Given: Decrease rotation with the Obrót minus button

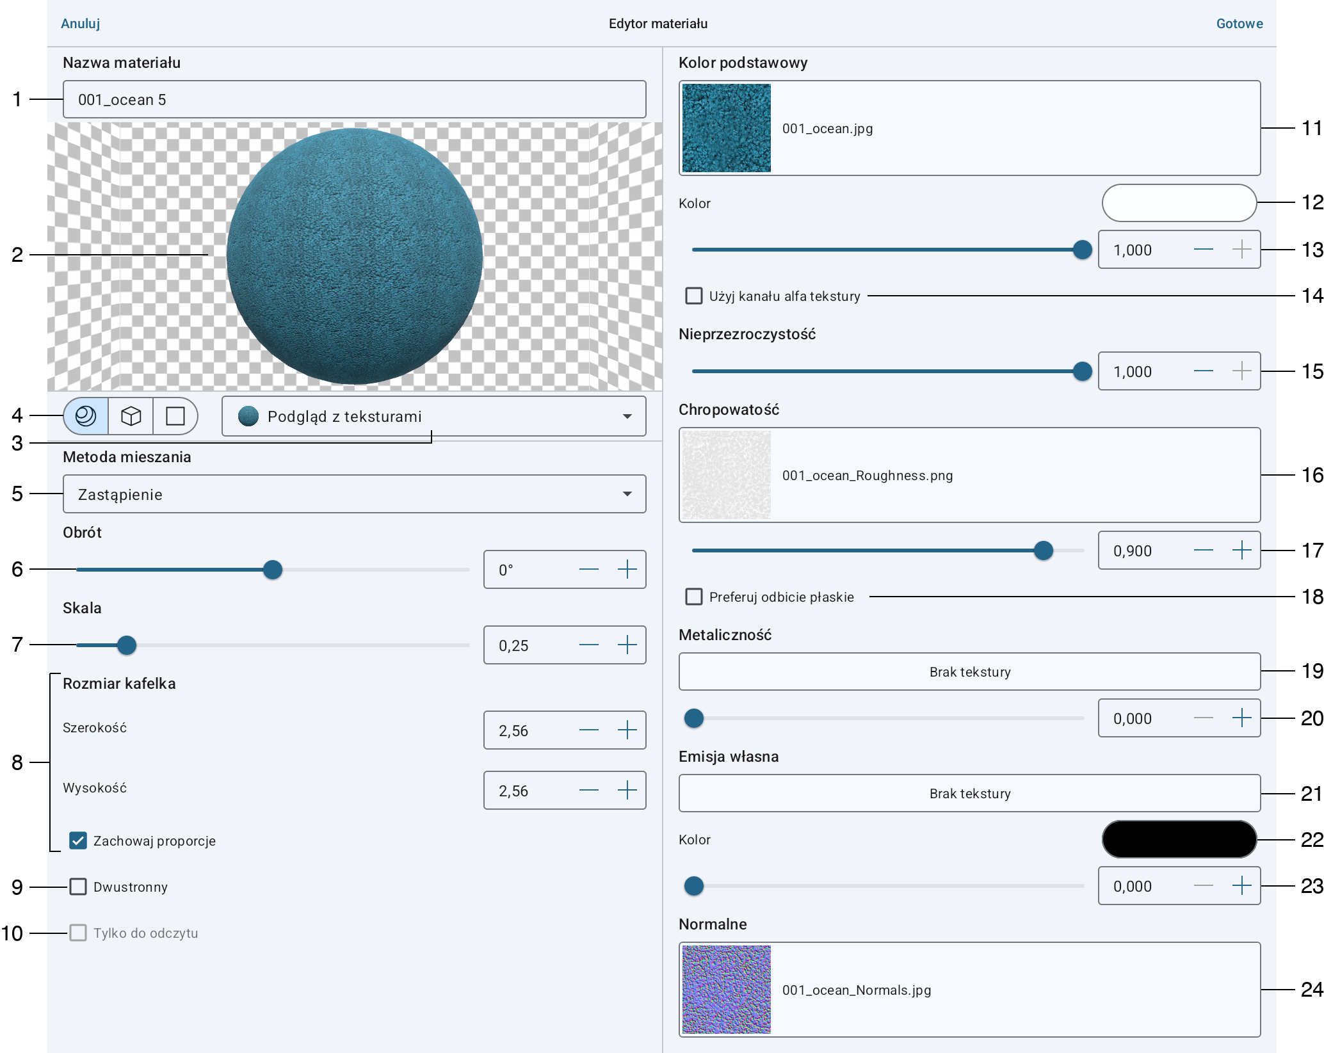Looking at the screenshot, I should (x=588, y=569).
